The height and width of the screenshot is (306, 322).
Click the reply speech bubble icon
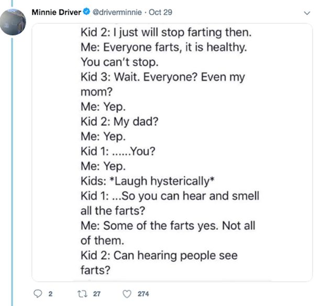point(38,293)
